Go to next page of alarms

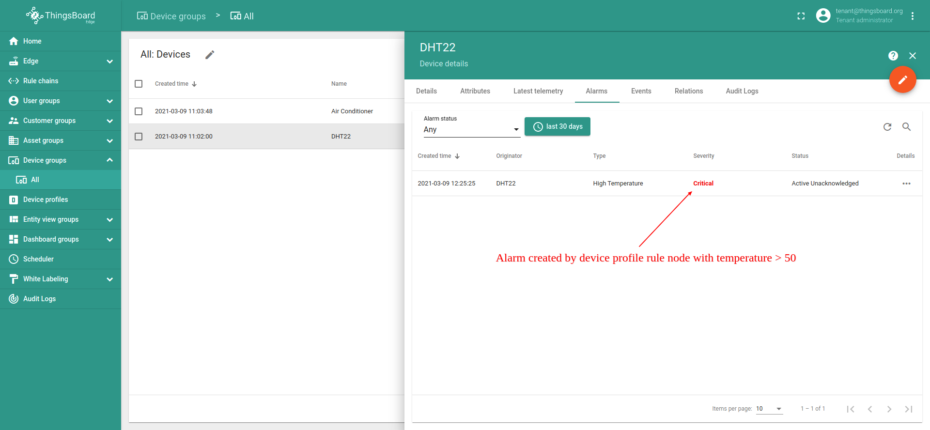(x=889, y=409)
